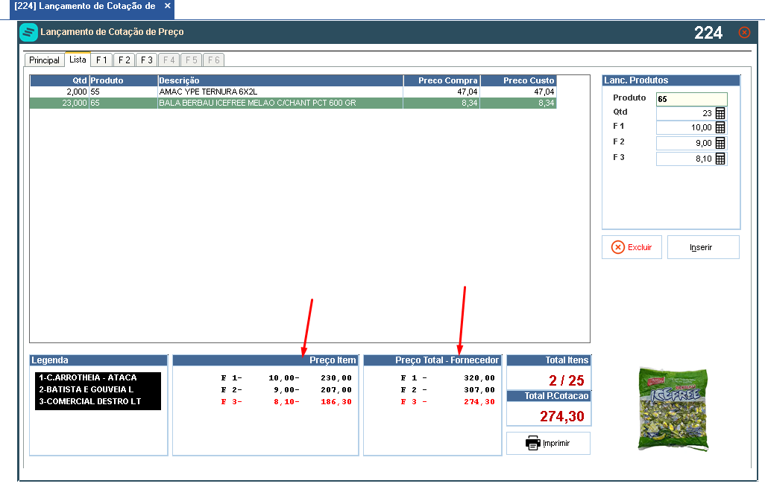
Task: Click the printer icon on Imprimir
Action: click(533, 443)
